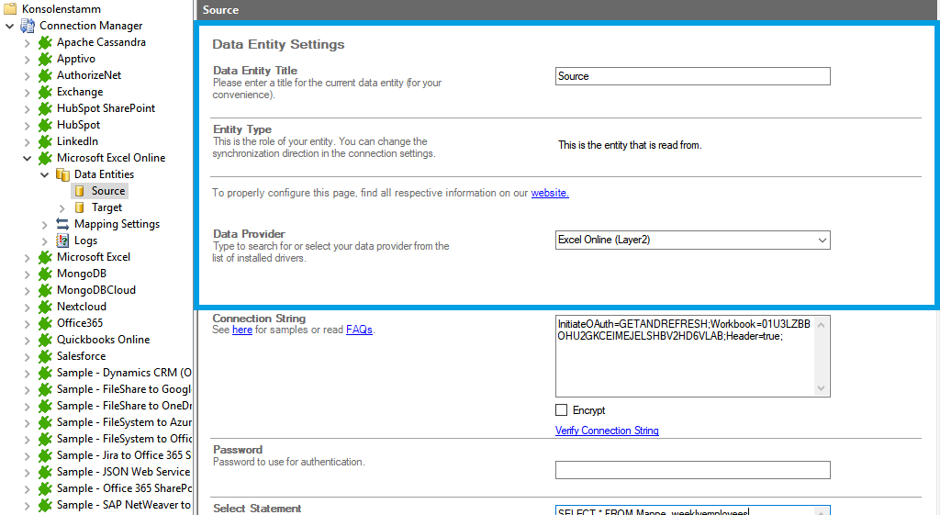This screenshot has height=515, width=940.
Task: Expand the Target entity node
Action: [x=62, y=207]
